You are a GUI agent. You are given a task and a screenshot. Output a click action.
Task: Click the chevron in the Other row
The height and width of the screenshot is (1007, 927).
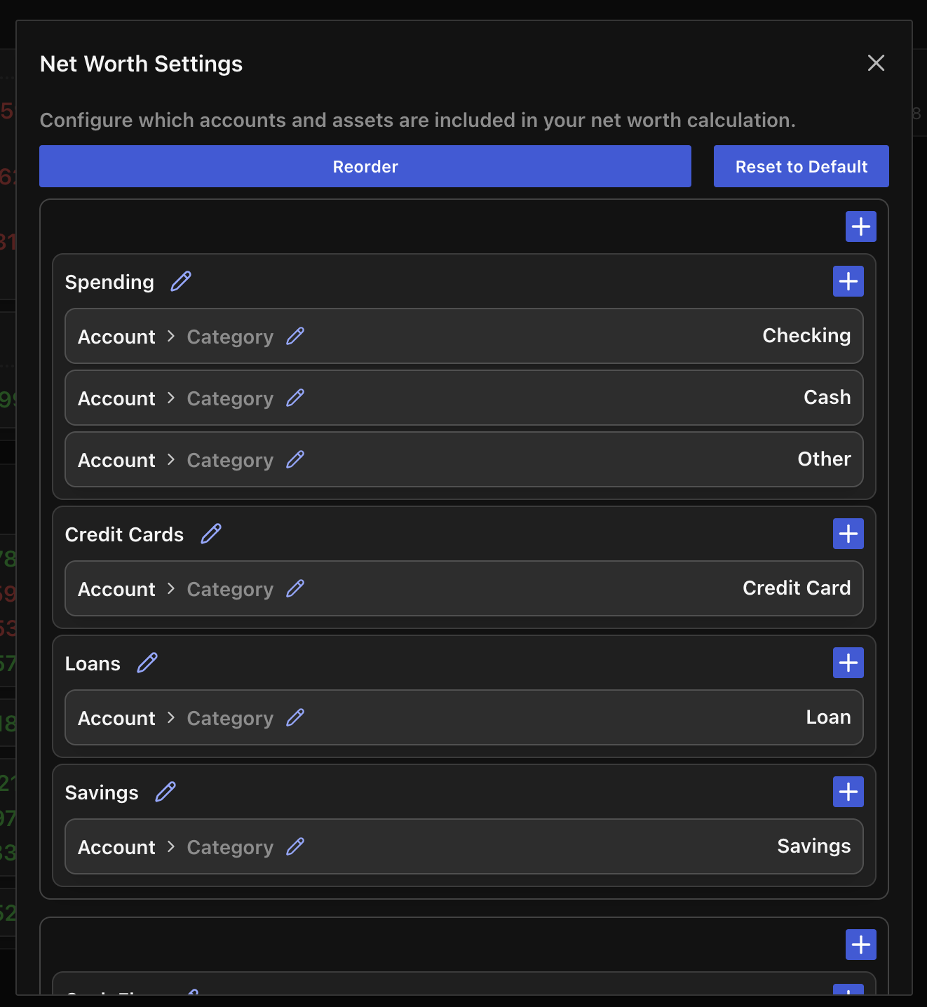[171, 459]
